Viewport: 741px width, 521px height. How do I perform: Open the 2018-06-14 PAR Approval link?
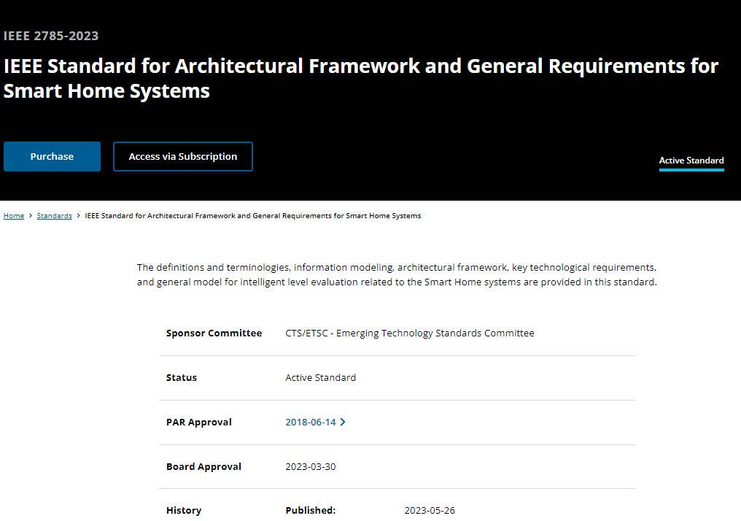pos(311,422)
